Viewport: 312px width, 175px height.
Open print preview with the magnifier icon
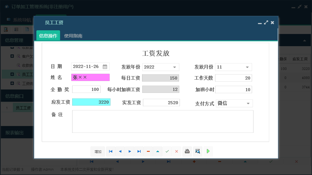tap(197, 151)
